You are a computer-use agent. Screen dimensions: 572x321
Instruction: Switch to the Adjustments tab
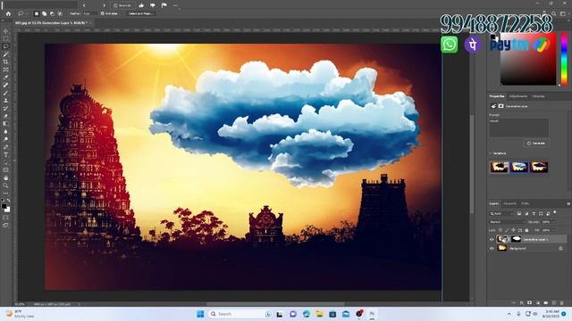[x=518, y=96]
